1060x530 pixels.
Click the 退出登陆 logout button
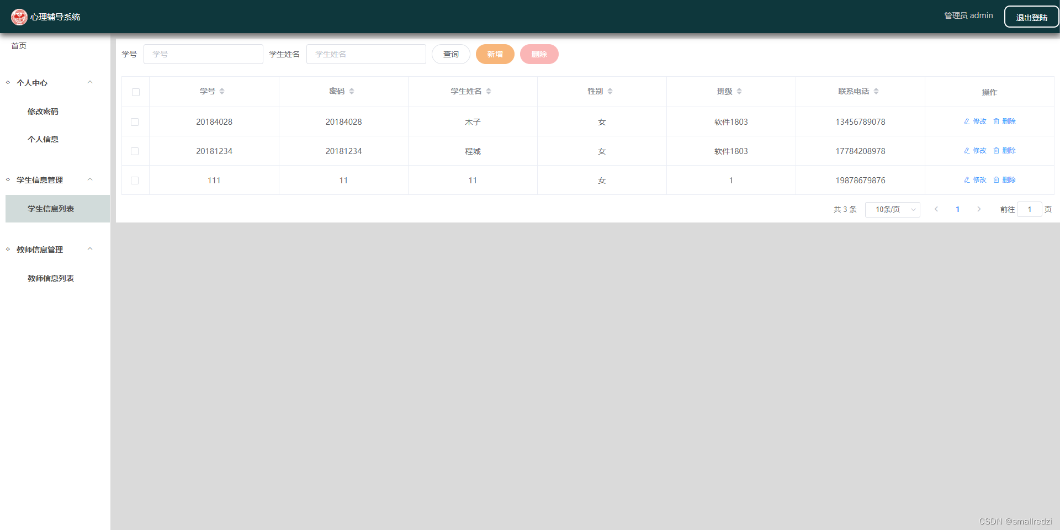pos(1031,17)
